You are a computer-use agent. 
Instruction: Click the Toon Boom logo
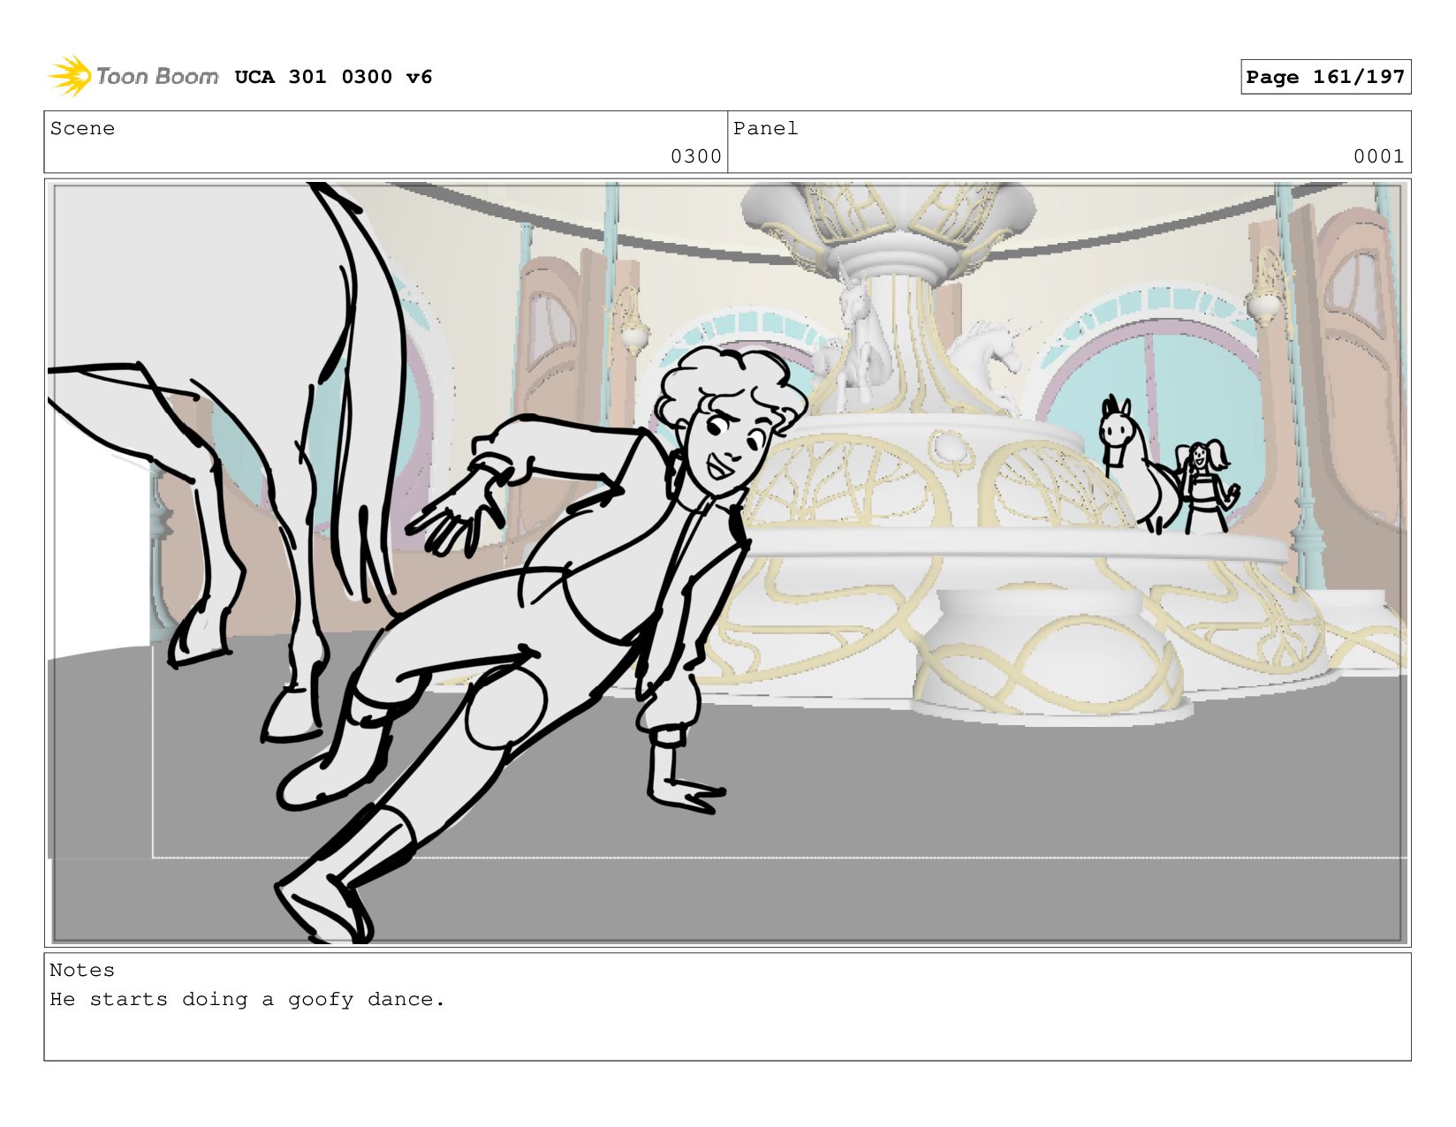(x=133, y=76)
